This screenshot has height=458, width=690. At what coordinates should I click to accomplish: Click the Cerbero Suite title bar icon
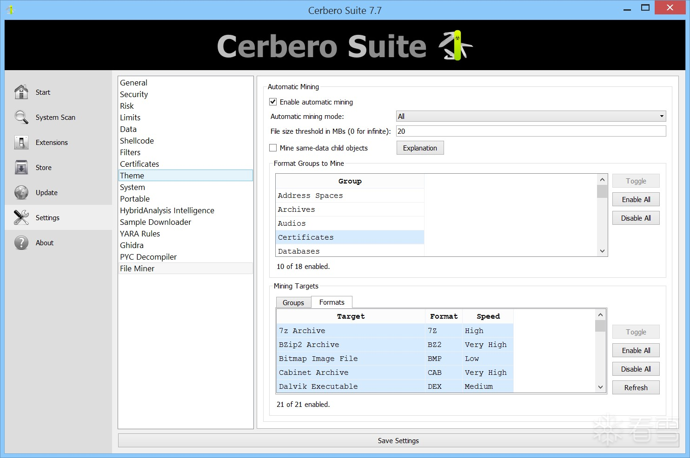tap(10, 9)
